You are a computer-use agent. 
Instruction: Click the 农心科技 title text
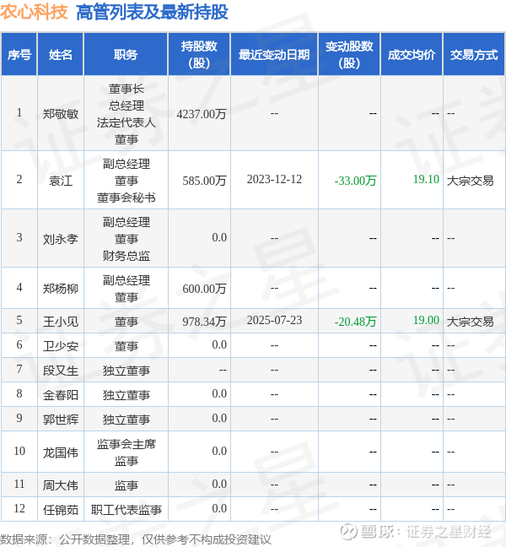tap(34, 12)
